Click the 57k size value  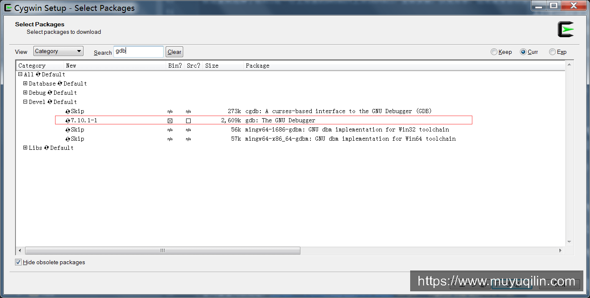coord(236,139)
